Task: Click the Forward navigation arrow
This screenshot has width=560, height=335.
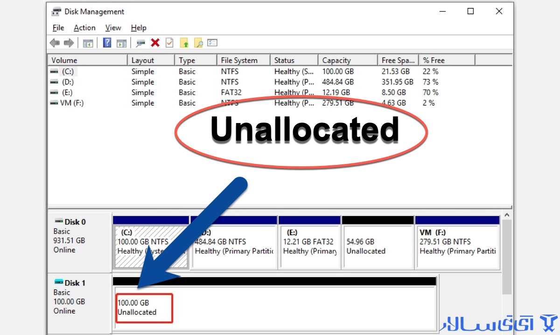Action: pyautogui.click(x=69, y=42)
